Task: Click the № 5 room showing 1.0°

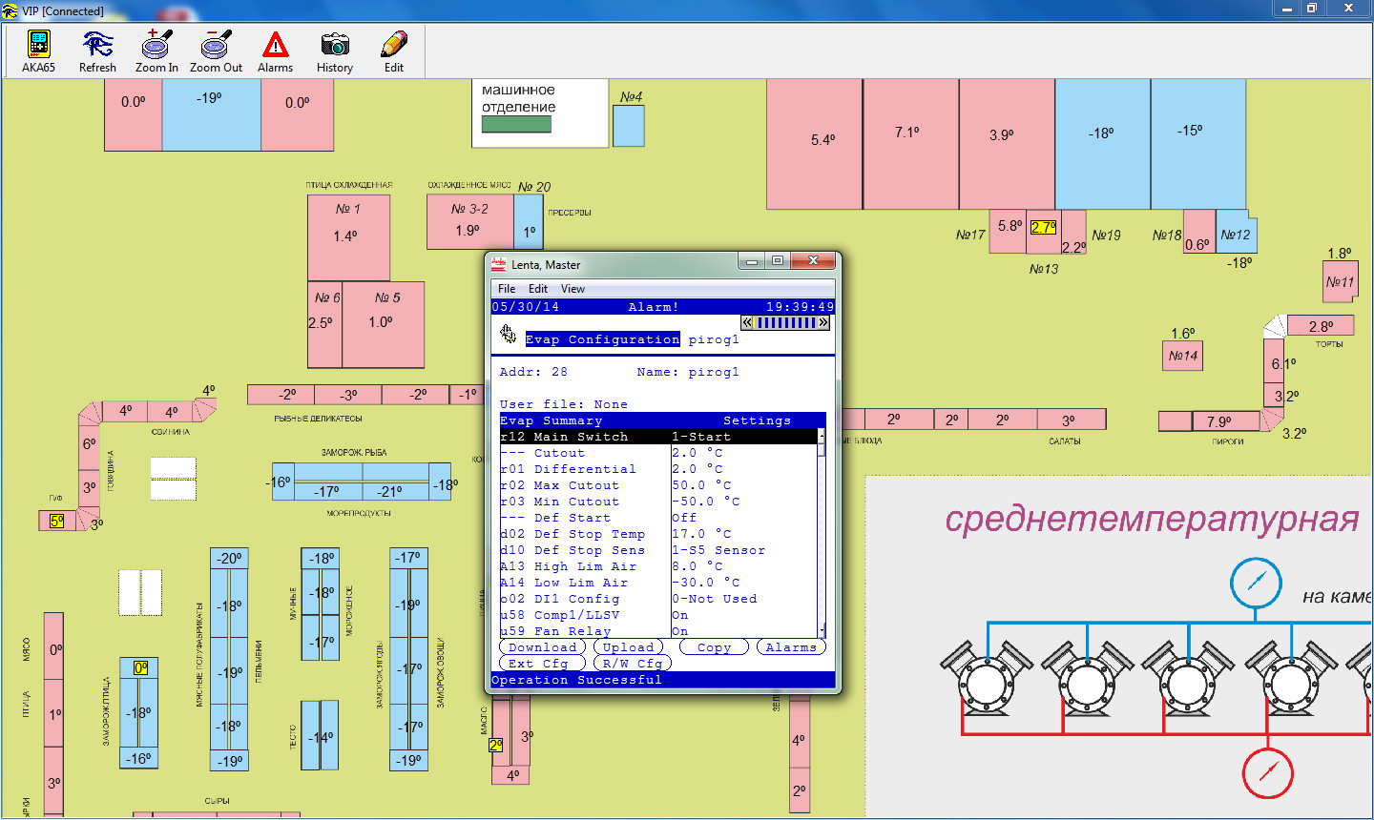Action: tap(383, 324)
